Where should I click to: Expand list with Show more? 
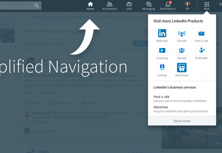pos(182,121)
